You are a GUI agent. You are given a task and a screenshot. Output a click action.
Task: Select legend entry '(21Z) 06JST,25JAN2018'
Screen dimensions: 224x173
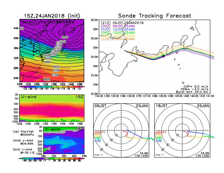tap(122, 23)
